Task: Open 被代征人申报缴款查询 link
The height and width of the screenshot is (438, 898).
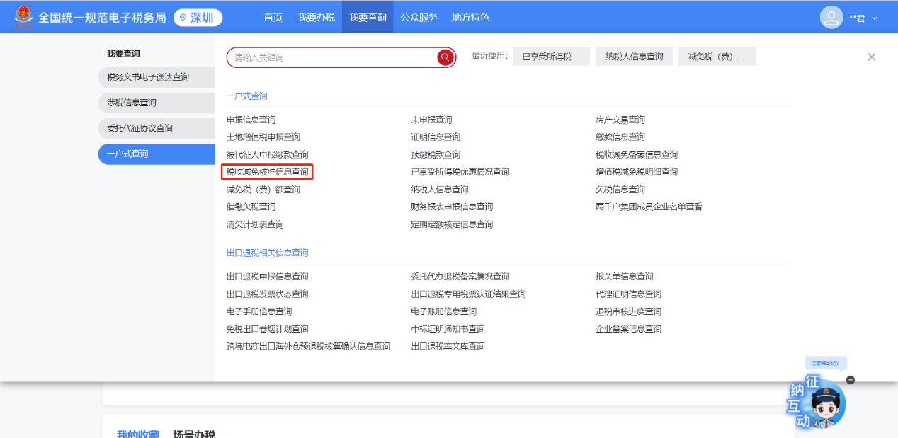Action: point(268,154)
